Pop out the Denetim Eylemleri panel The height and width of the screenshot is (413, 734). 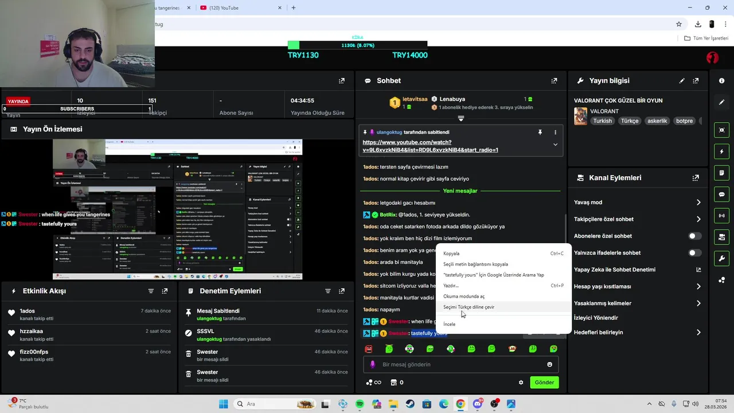coord(342,291)
